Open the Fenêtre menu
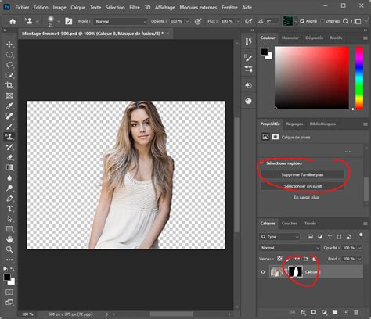Image resolution: width=371 pixels, height=319 pixels. (229, 8)
